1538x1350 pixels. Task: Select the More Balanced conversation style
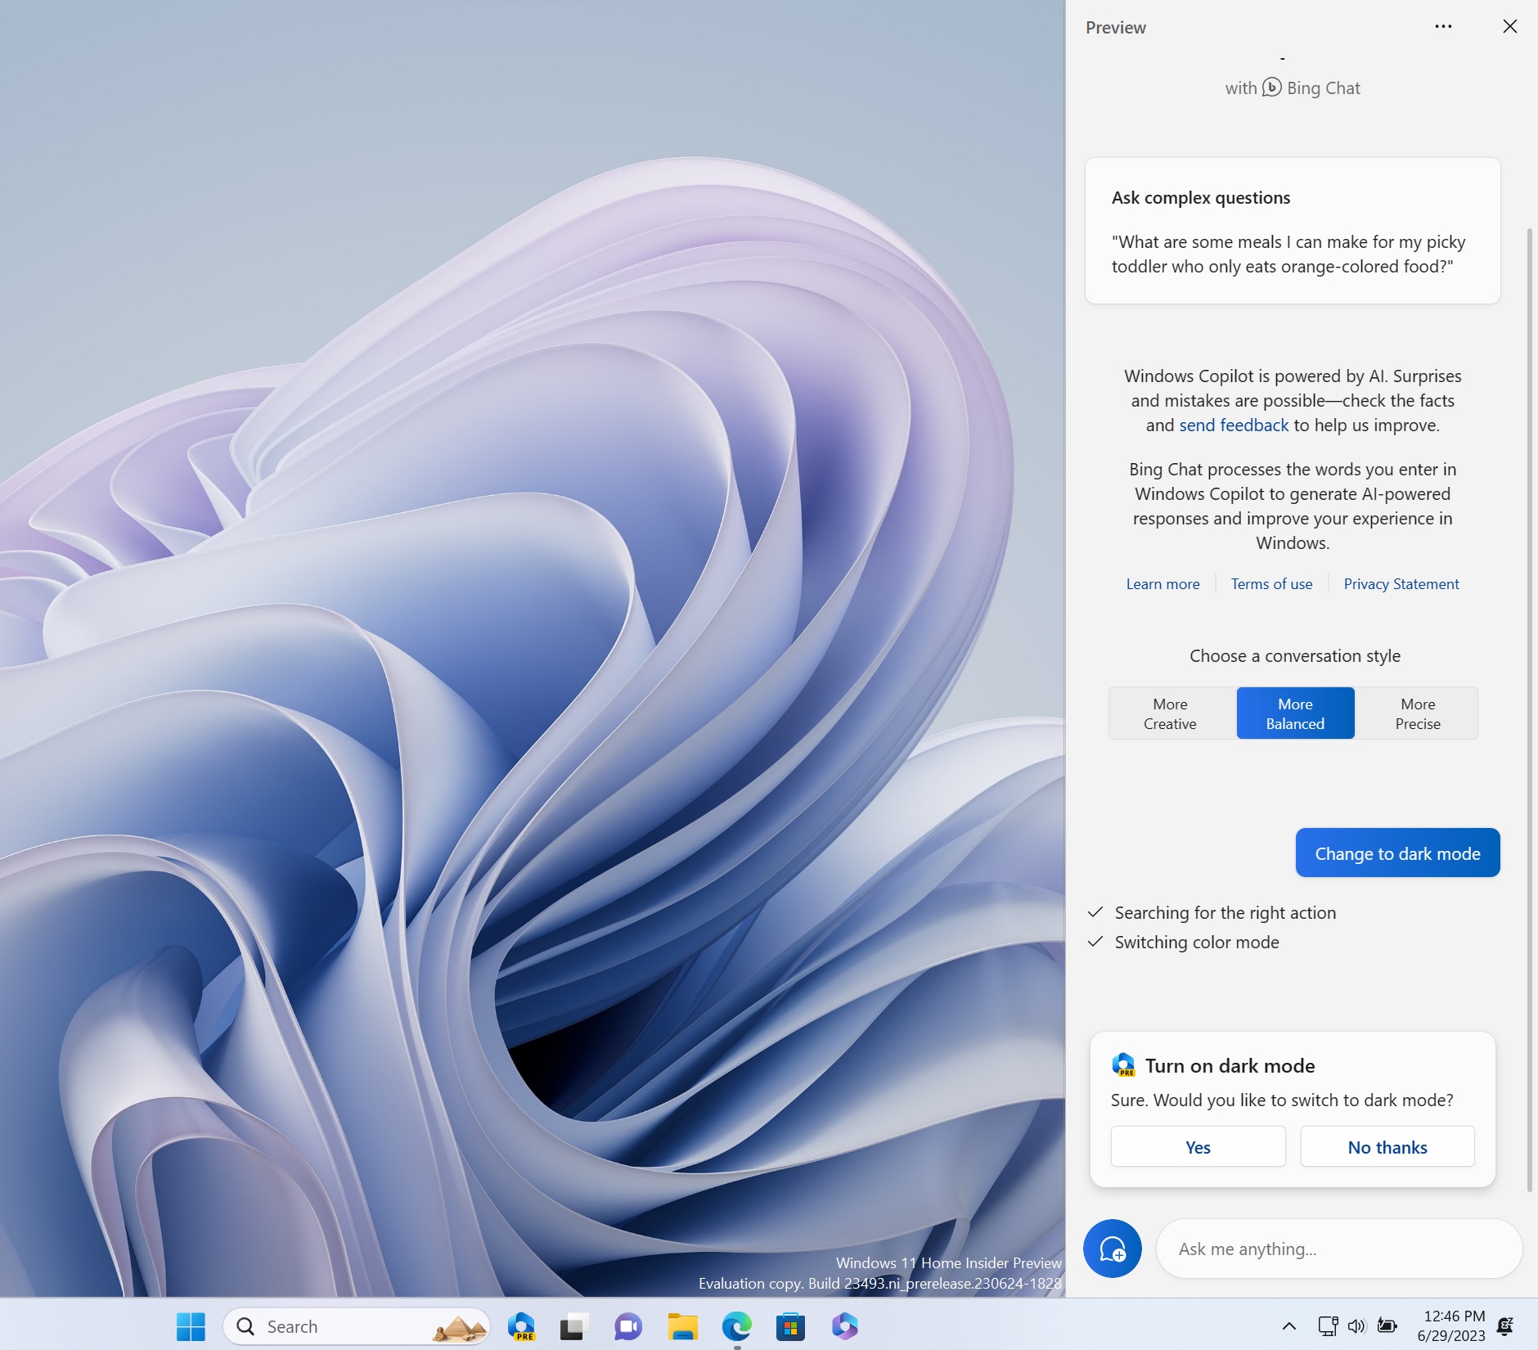[1295, 713]
